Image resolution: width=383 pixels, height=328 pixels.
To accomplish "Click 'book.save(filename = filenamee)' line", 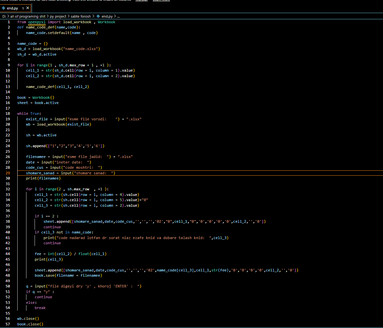I will [x=69, y=275].
